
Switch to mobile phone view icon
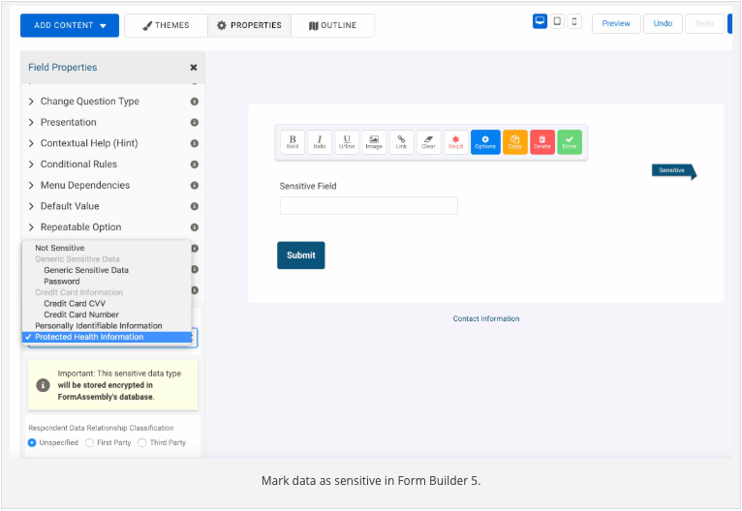click(574, 21)
